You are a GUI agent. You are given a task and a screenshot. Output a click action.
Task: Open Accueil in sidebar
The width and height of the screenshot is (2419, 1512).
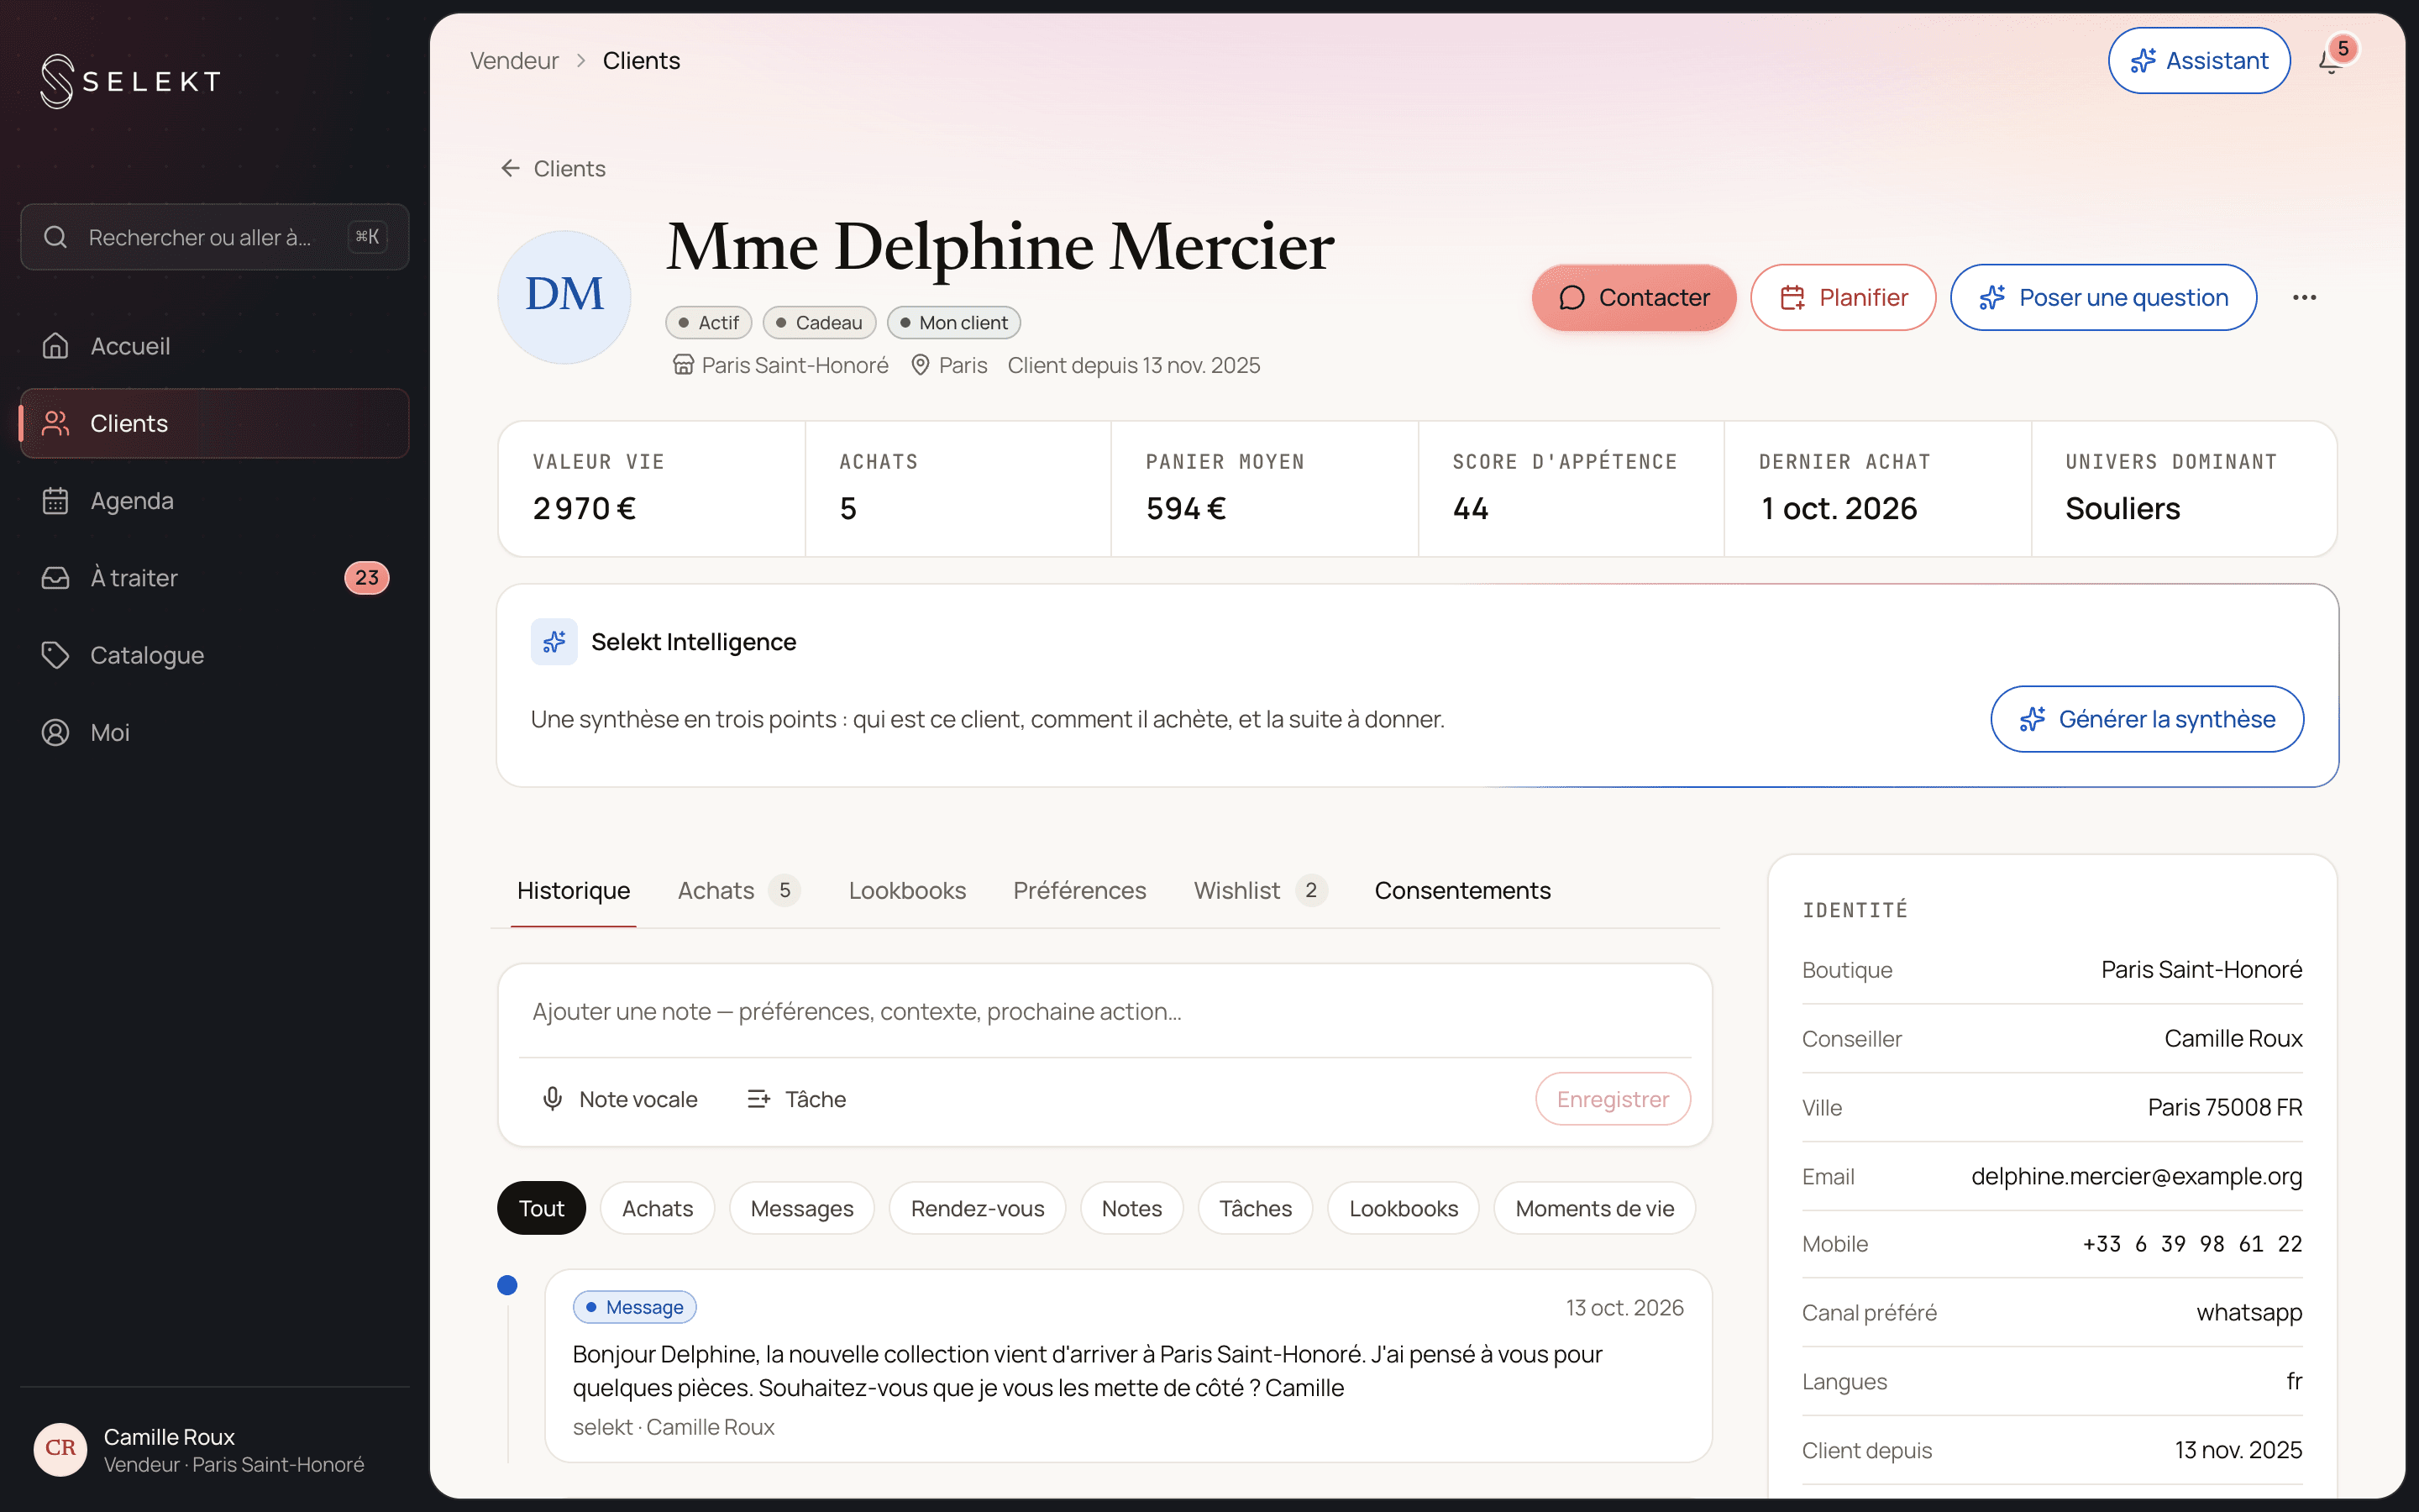tap(215, 346)
